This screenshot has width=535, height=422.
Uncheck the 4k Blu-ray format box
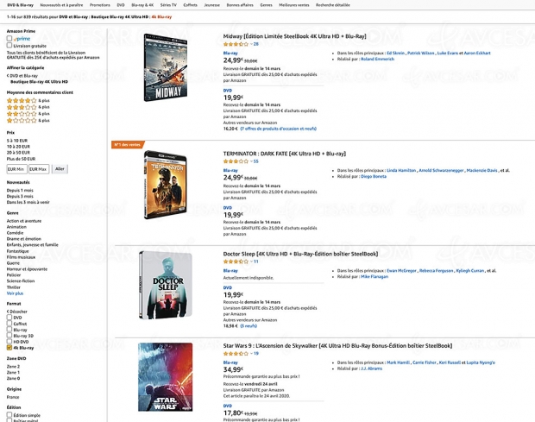[x=9, y=348]
